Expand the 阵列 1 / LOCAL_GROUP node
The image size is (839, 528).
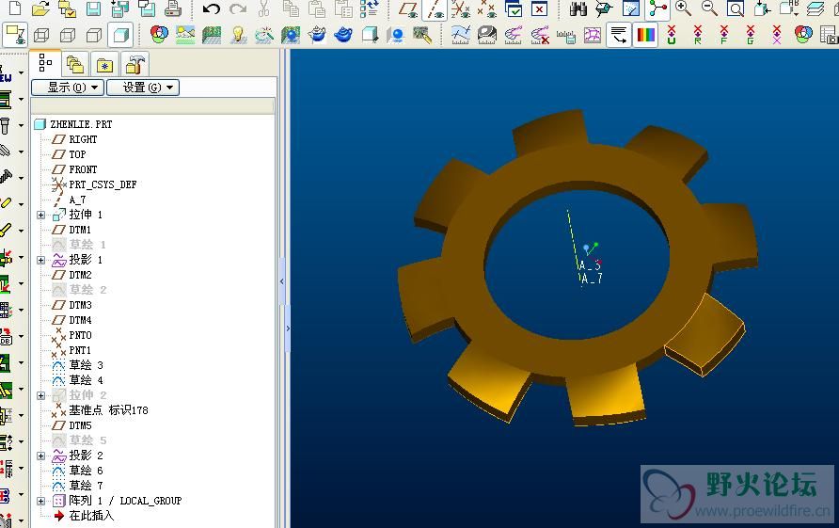(x=40, y=501)
